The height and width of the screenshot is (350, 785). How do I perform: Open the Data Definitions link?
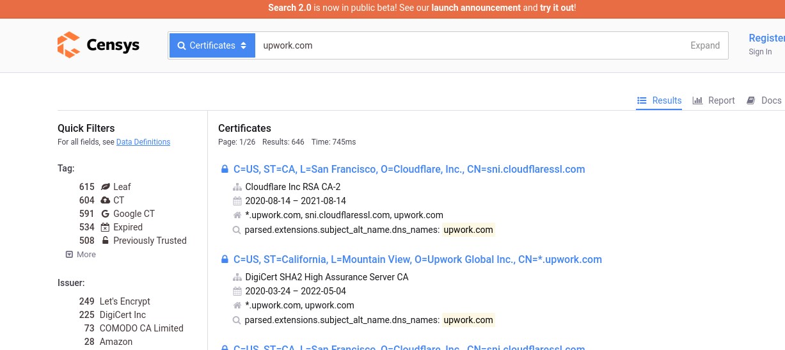click(x=143, y=142)
